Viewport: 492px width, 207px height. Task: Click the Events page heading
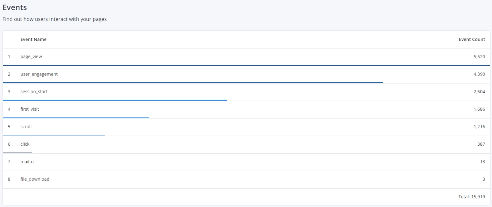tap(15, 7)
